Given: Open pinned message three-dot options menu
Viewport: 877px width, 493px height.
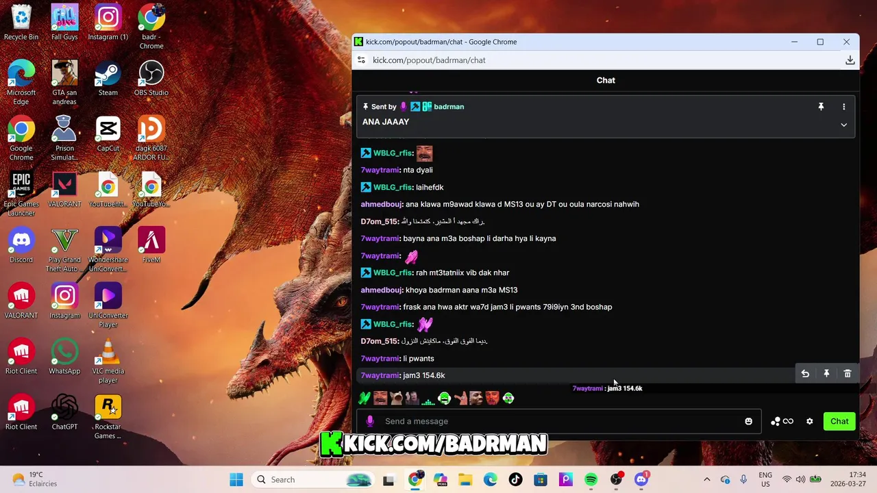Looking at the screenshot, I should 844,107.
